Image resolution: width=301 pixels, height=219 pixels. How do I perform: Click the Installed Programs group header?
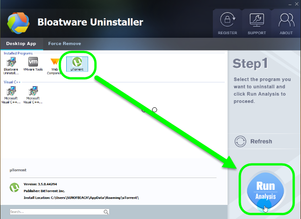[x=18, y=53]
